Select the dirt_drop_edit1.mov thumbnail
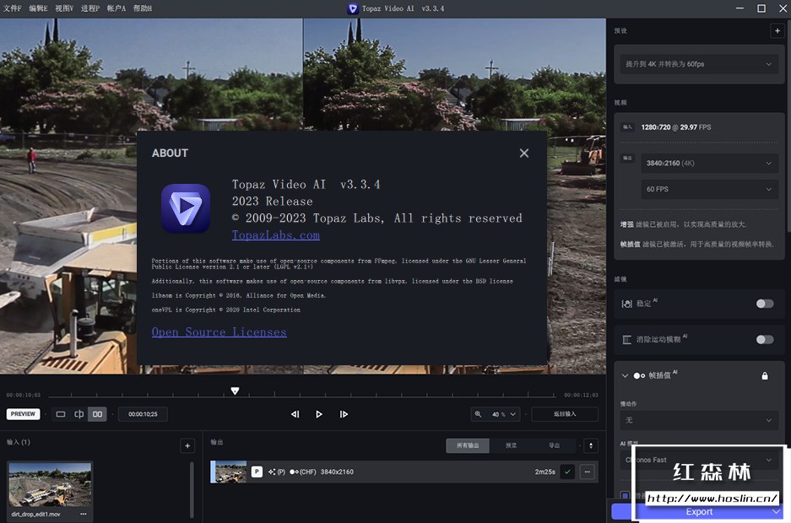This screenshot has width=791, height=523. tap(50, 485)
